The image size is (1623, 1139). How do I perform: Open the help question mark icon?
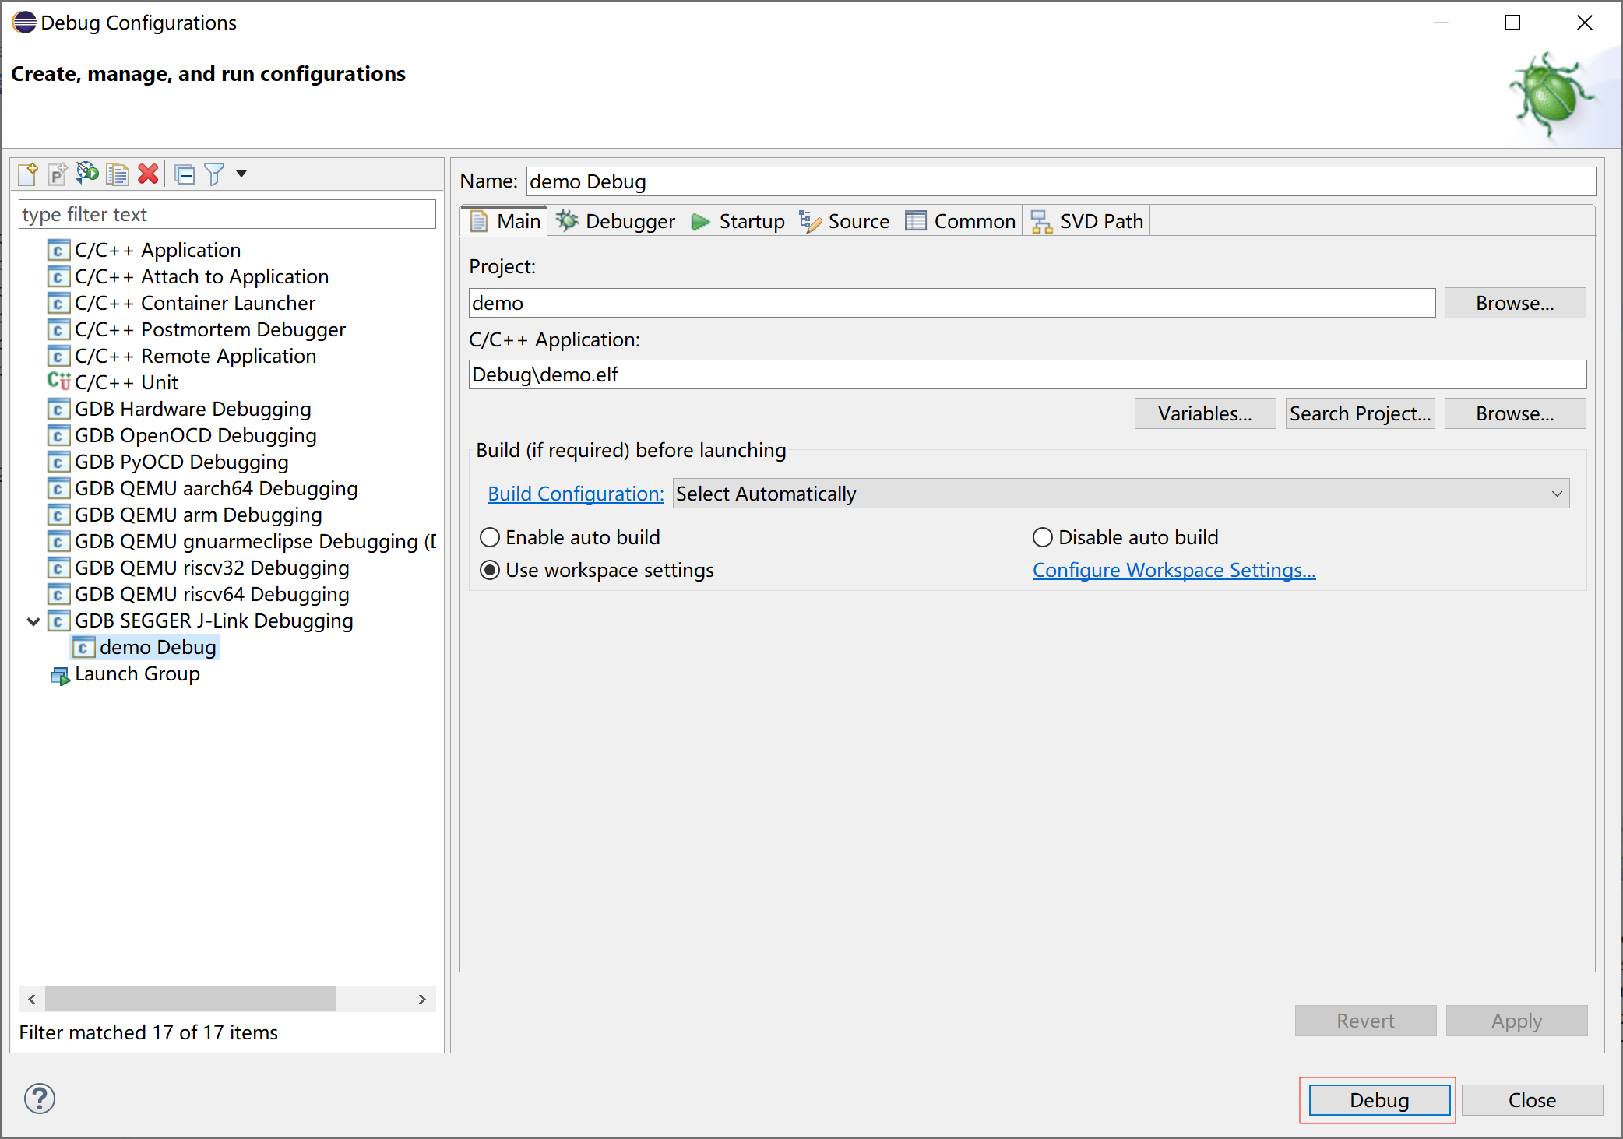[x=39, y=1099]
